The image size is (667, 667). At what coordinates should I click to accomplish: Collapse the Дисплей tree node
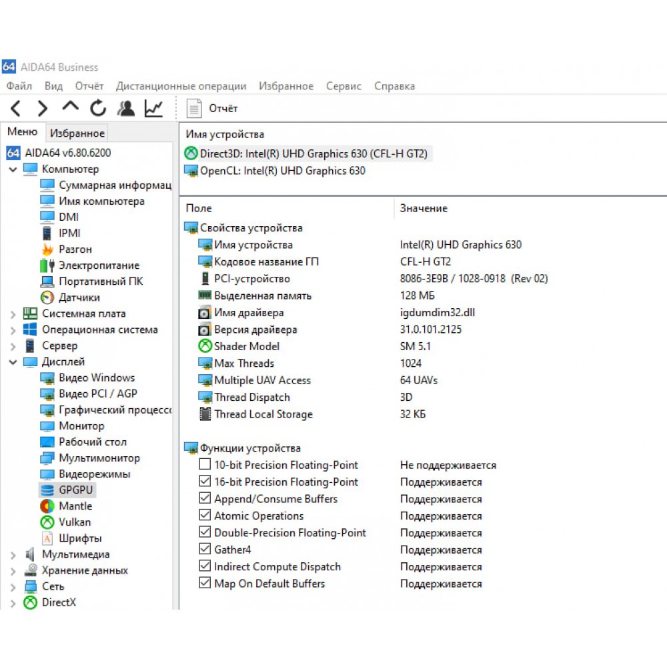click(x=13, y=362)
